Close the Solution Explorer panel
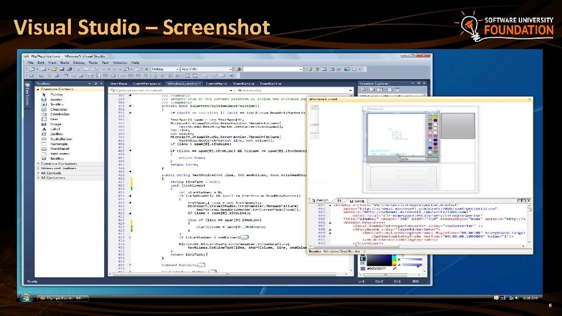This screenshot has width=562, height=316. tap(424, 83)
